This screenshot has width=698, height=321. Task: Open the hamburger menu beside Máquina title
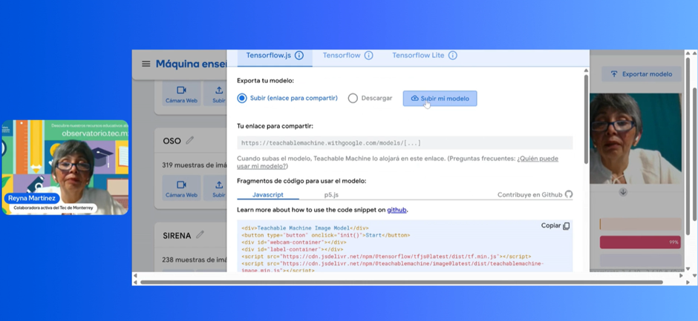click(x=146, y=64)
